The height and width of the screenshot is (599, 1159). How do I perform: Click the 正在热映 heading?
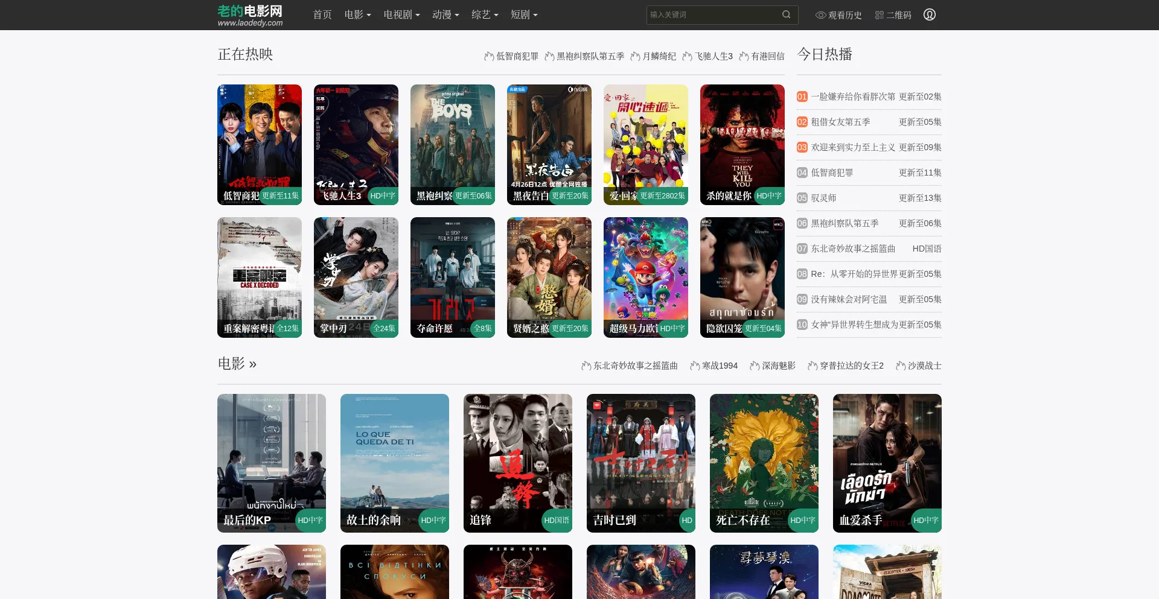point(245,54)
